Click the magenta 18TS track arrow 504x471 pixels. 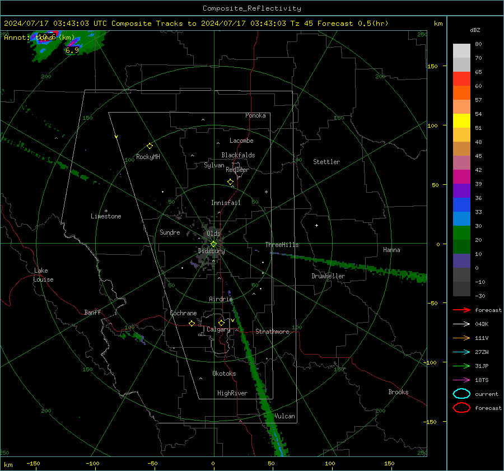point(461,380)
